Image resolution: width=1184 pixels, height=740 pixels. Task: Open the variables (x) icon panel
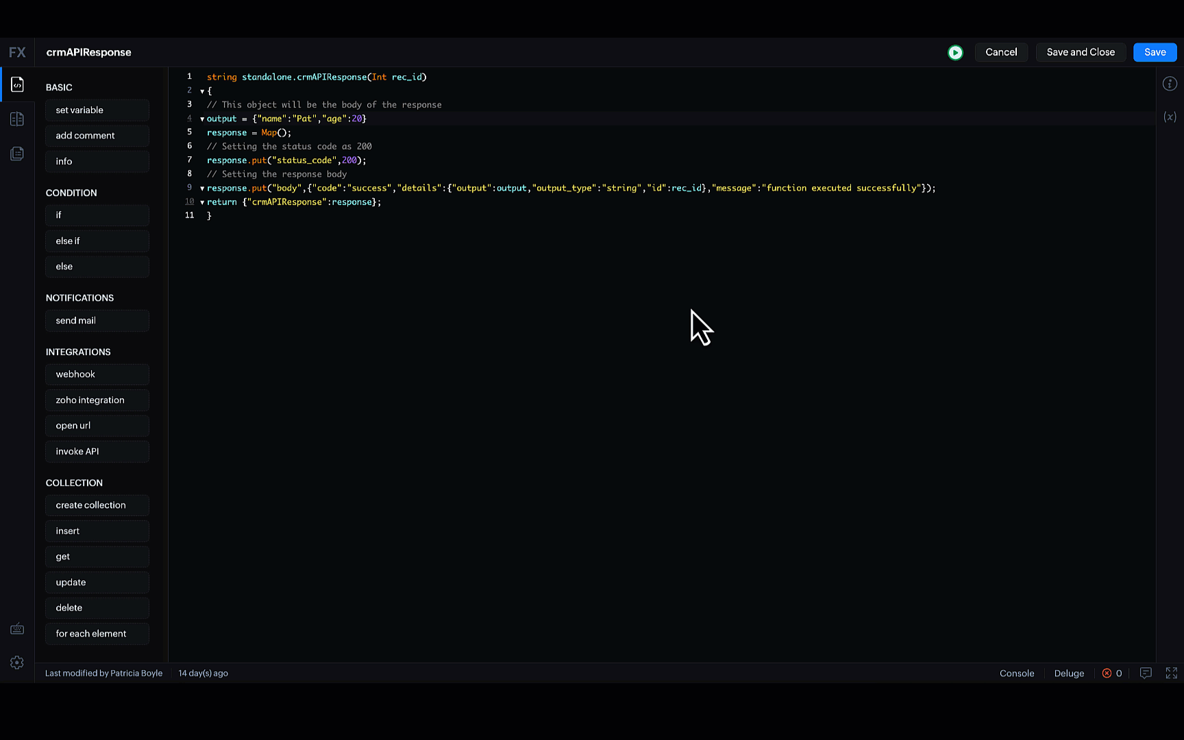point(1170,117)
